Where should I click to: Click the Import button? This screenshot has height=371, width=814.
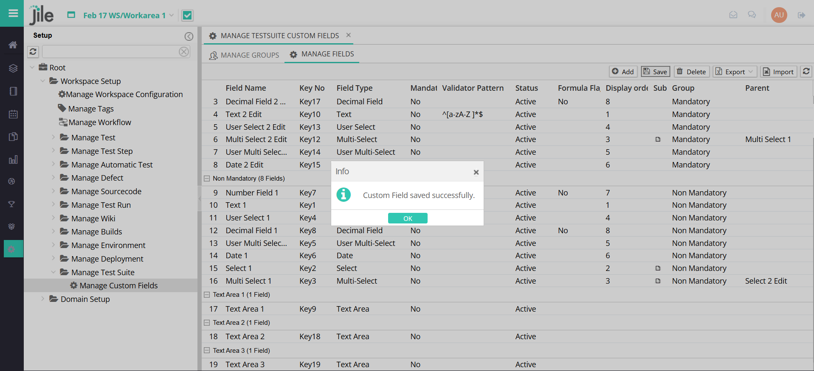778,72
